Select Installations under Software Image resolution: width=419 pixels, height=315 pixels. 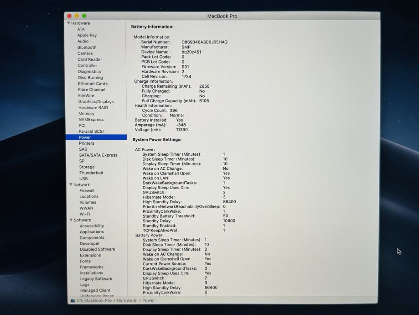pos(91,273)
